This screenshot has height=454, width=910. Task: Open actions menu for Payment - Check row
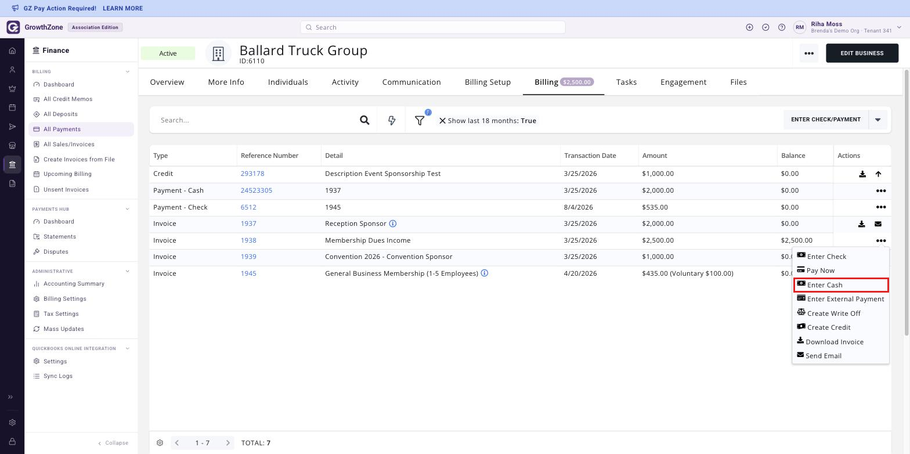click(881, 207)
